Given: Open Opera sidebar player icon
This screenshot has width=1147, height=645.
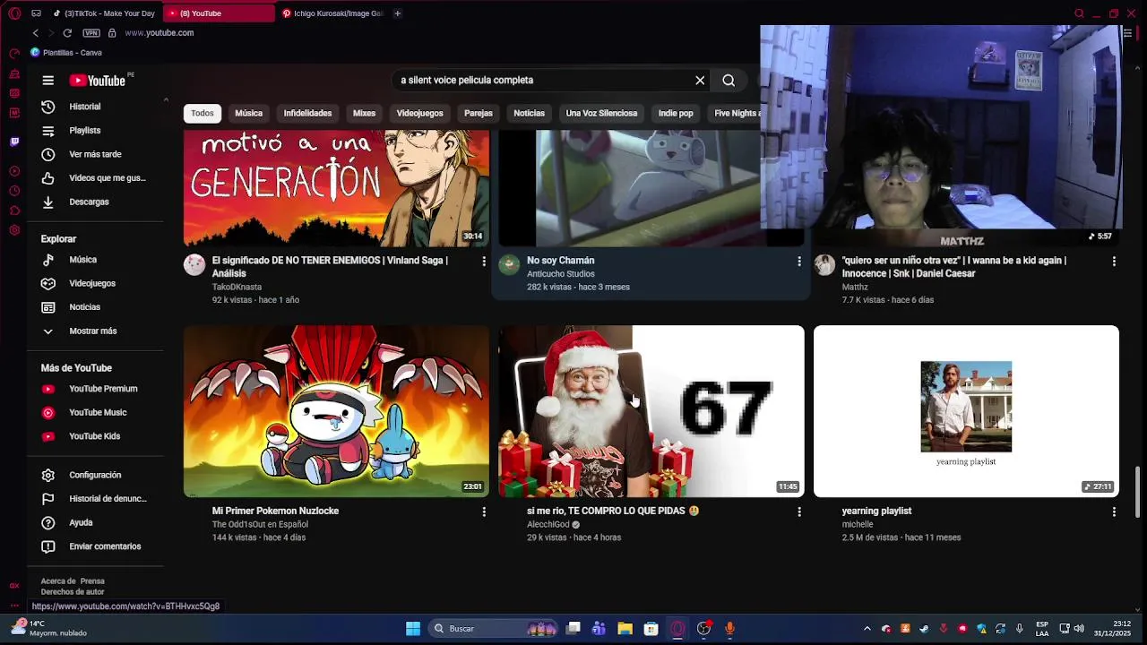Looking at the screenshot, I should click(x=14, y=171).
